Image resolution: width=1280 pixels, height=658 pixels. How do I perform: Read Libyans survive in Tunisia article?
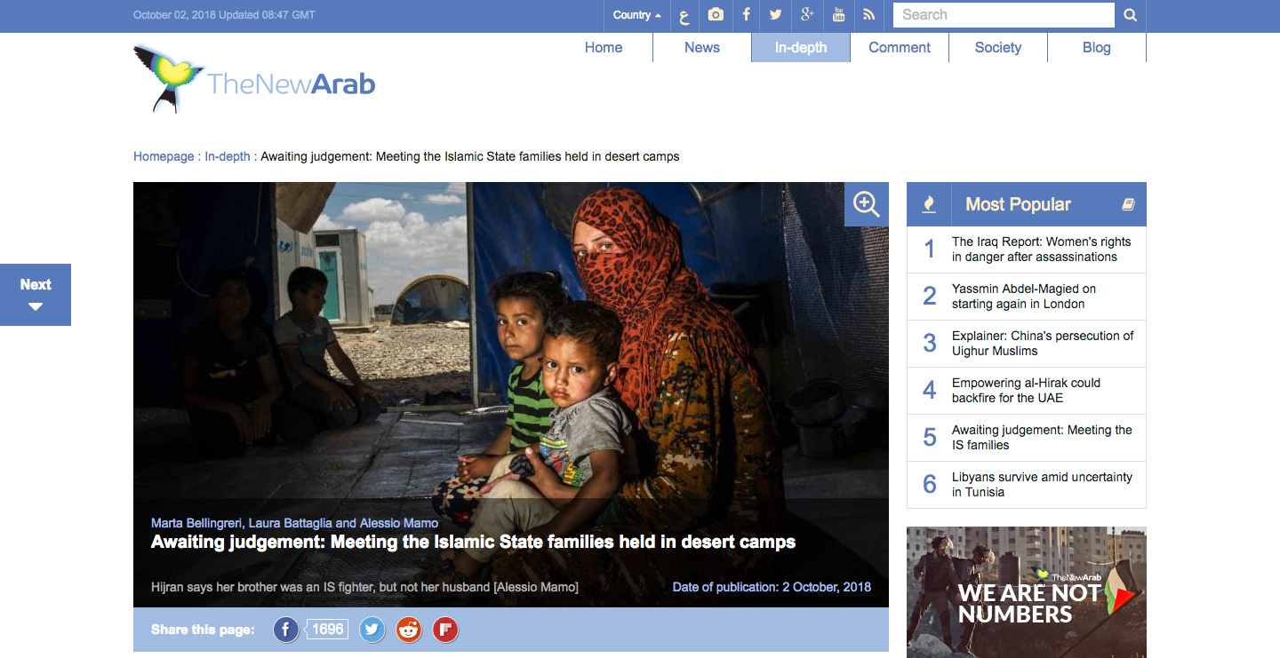tap(1042, 485)
